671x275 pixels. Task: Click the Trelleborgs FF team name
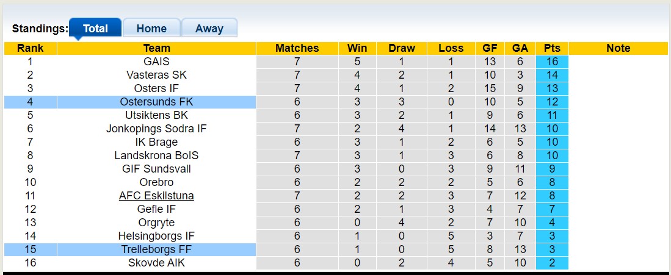pyautogui.click(x=157, y=249)
